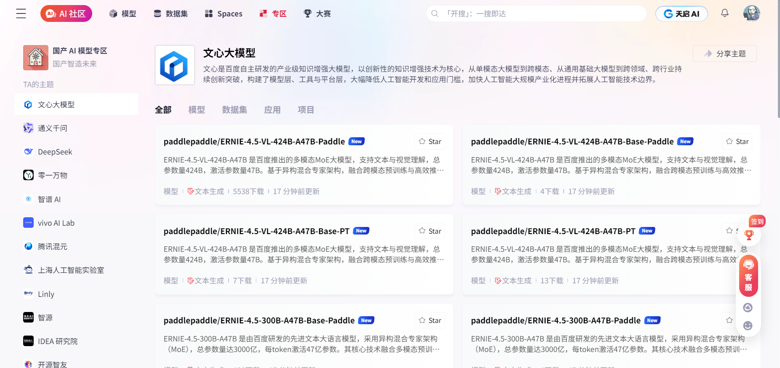Click the ERNIE-4.5-300B-A47B-Paddle card description text
The width and height of the screenshot is (780, 368).
point(609,344)
